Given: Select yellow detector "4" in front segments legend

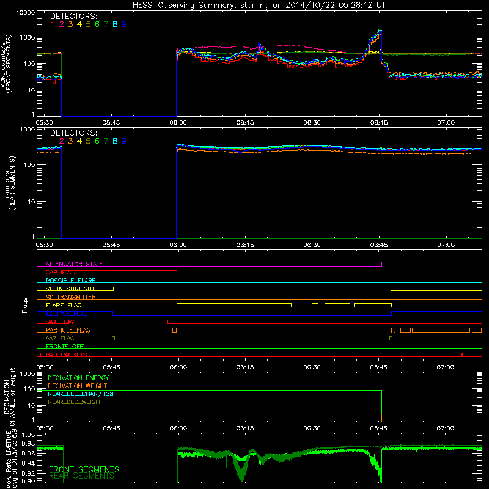Looking at the screenshot, I should [79, 24].
